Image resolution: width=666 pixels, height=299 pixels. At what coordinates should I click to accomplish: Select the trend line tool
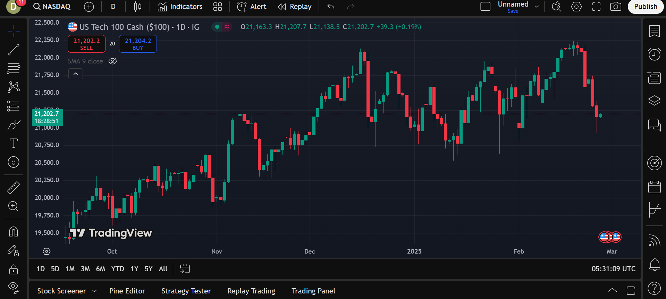pos(14,50)
